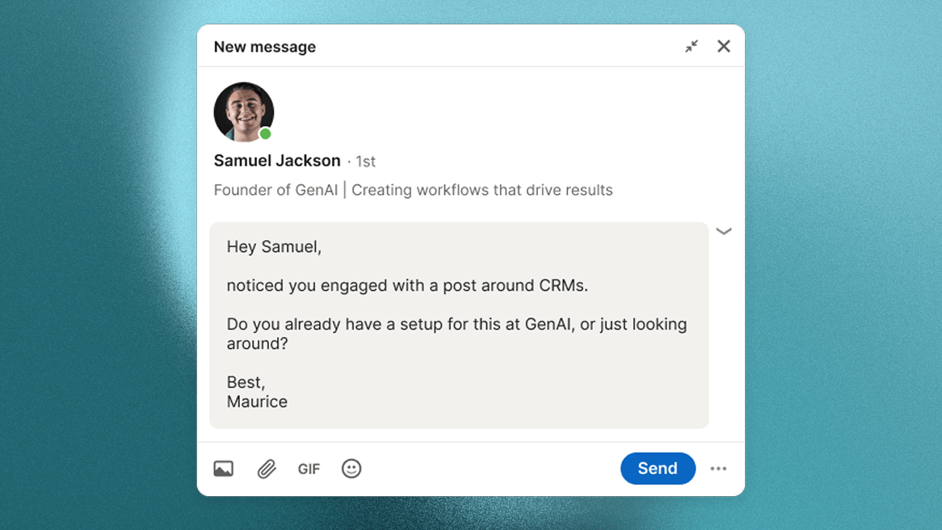Click the paperclip attach file icon
Image resolution: width=942 pixels, height=530 pixels.
click(x=267, y=469)
